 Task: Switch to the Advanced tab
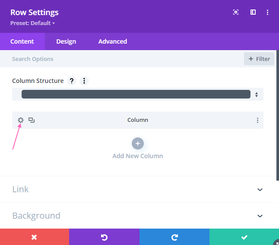(113, 41)
